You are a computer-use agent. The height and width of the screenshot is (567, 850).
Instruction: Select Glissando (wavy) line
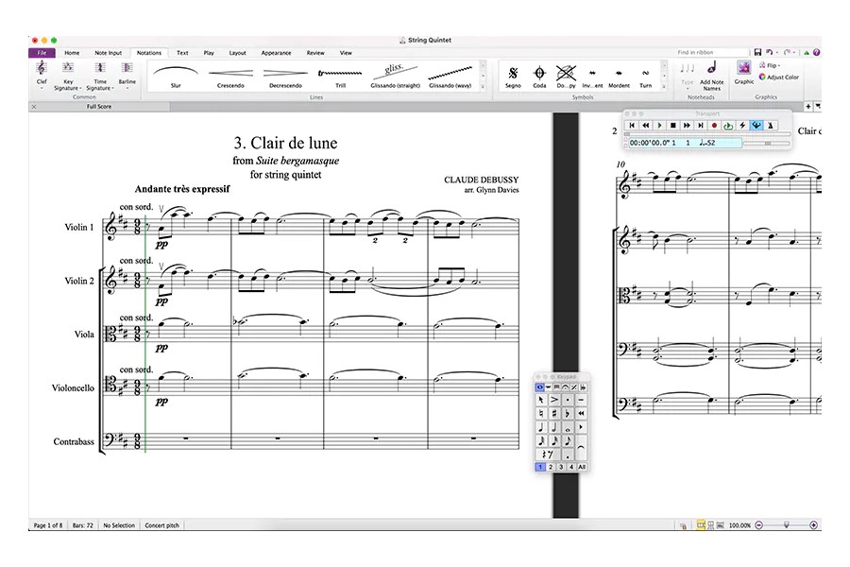[450, 76]
